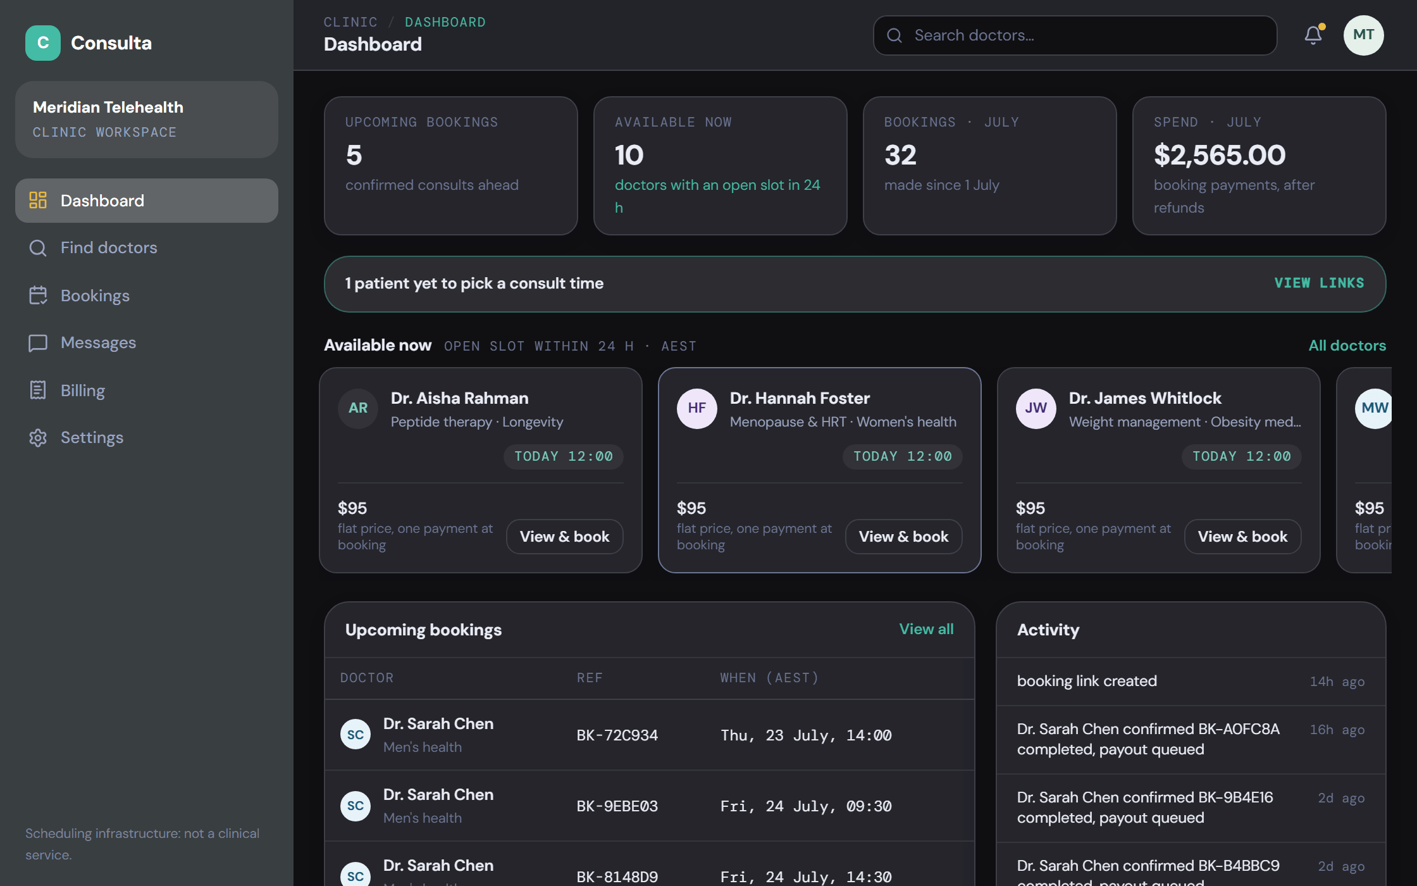The image size is (1417, 886).
Task: Click View & book for Dr. James Whitlock
Action: [1243, 537]
